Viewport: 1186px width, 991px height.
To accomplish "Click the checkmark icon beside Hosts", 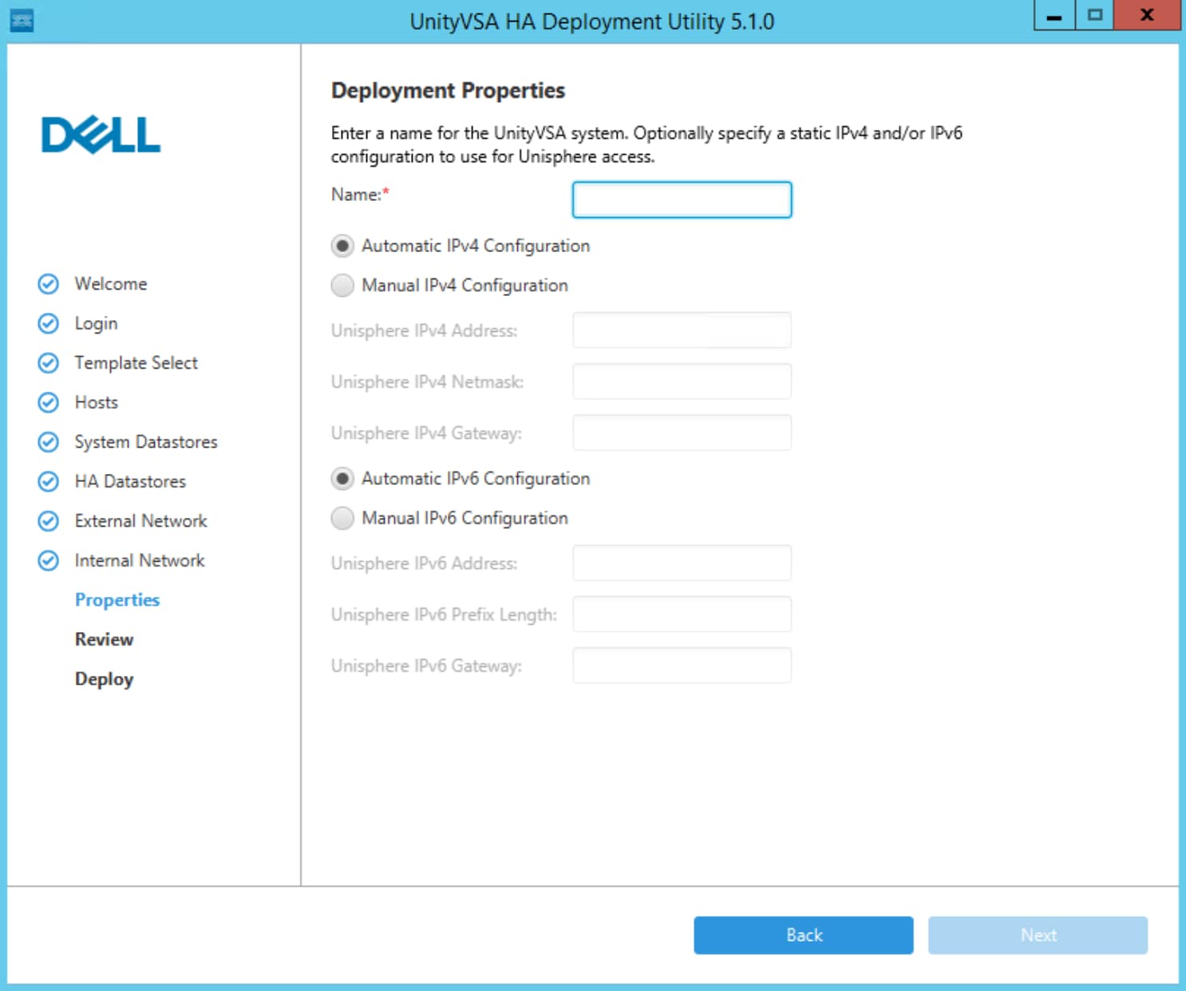I will [49, 402].
